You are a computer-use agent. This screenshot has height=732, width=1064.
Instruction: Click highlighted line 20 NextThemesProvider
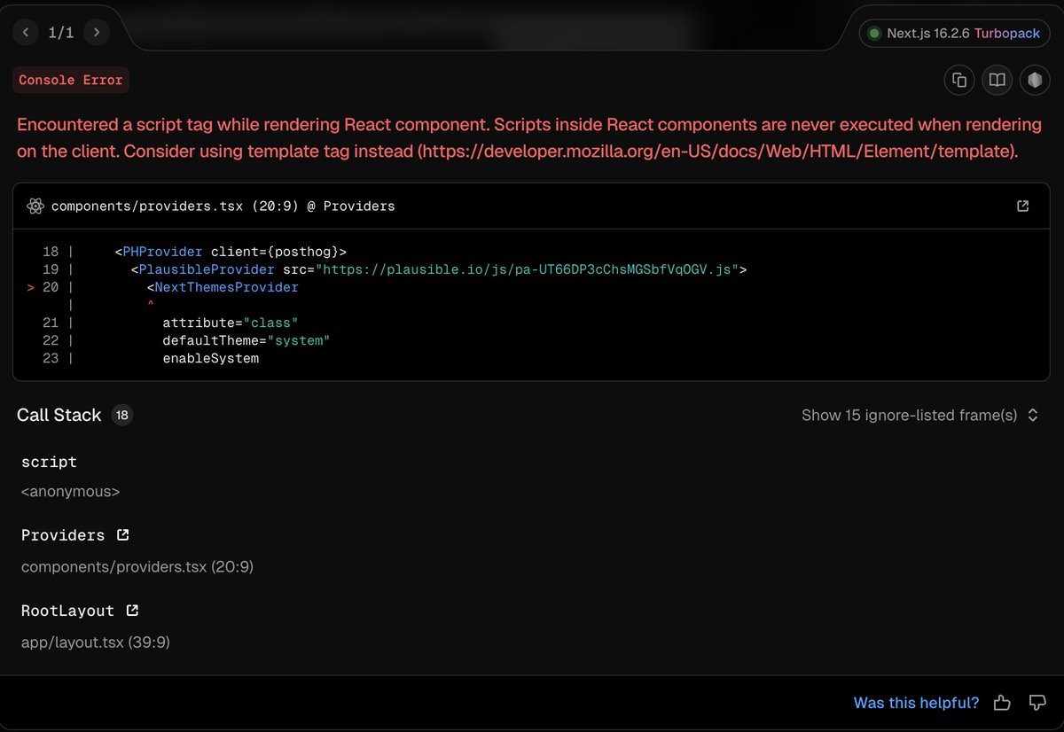tap(223, 287)
